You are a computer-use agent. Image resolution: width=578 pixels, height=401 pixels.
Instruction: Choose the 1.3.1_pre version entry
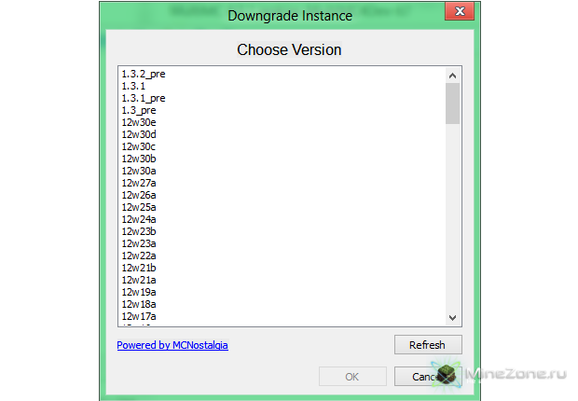tap(144, 98)
